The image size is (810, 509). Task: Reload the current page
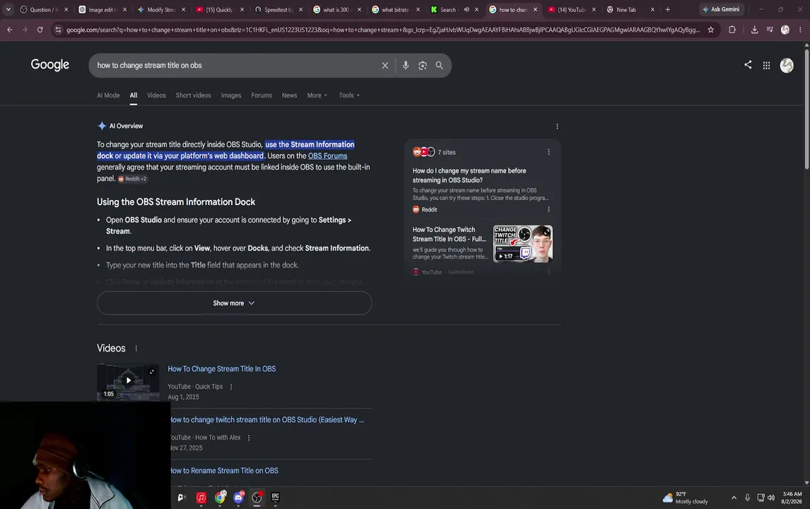[x=40, y=30]
